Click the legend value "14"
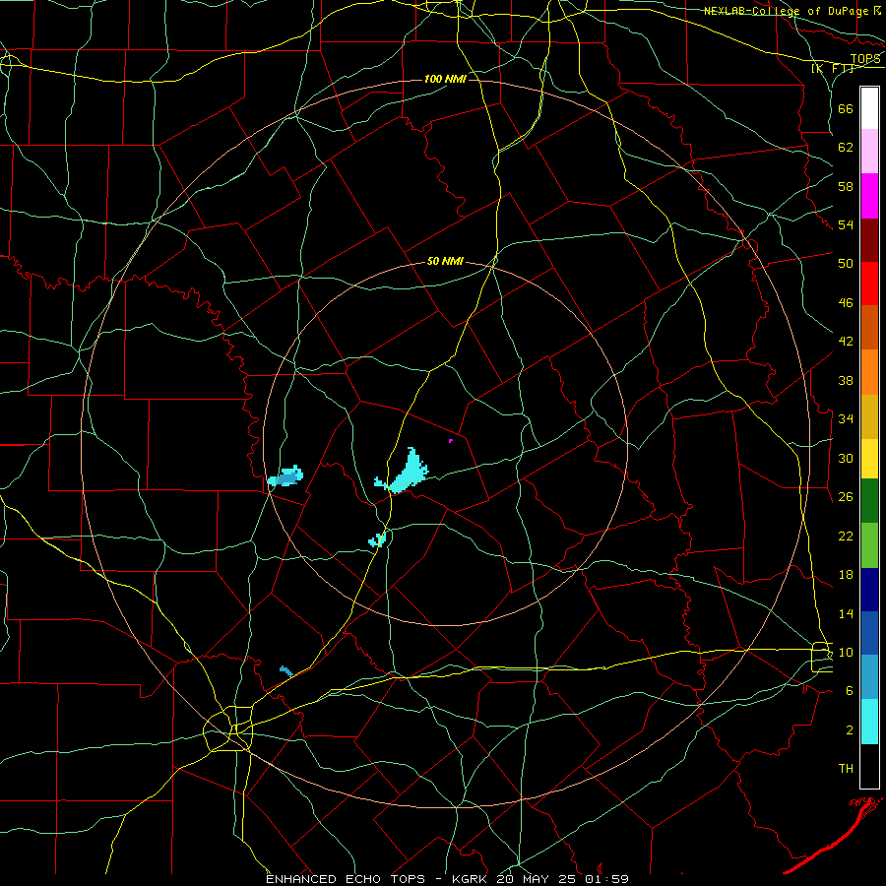The image size is (886, 886). [x=846, y=613]
